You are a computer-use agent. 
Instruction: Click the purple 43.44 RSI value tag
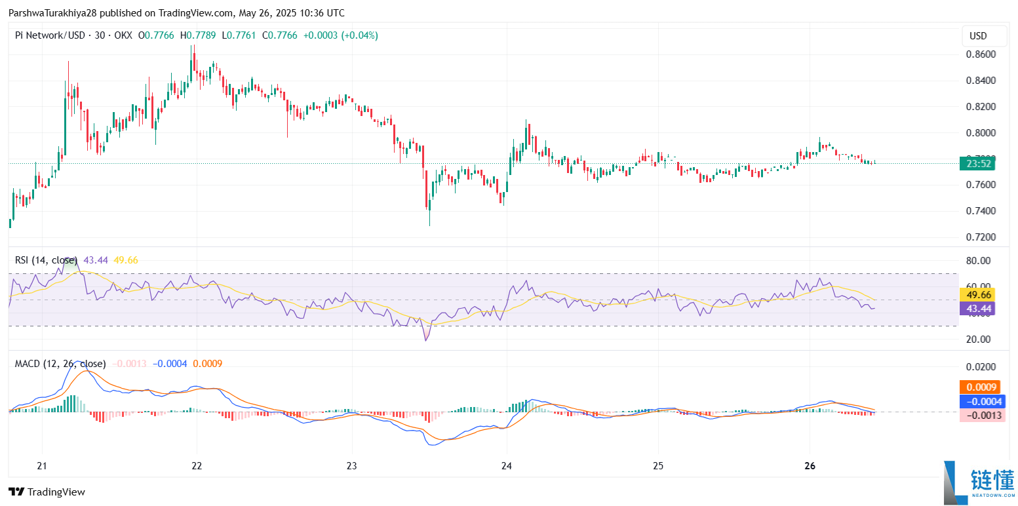pos(977,309)
